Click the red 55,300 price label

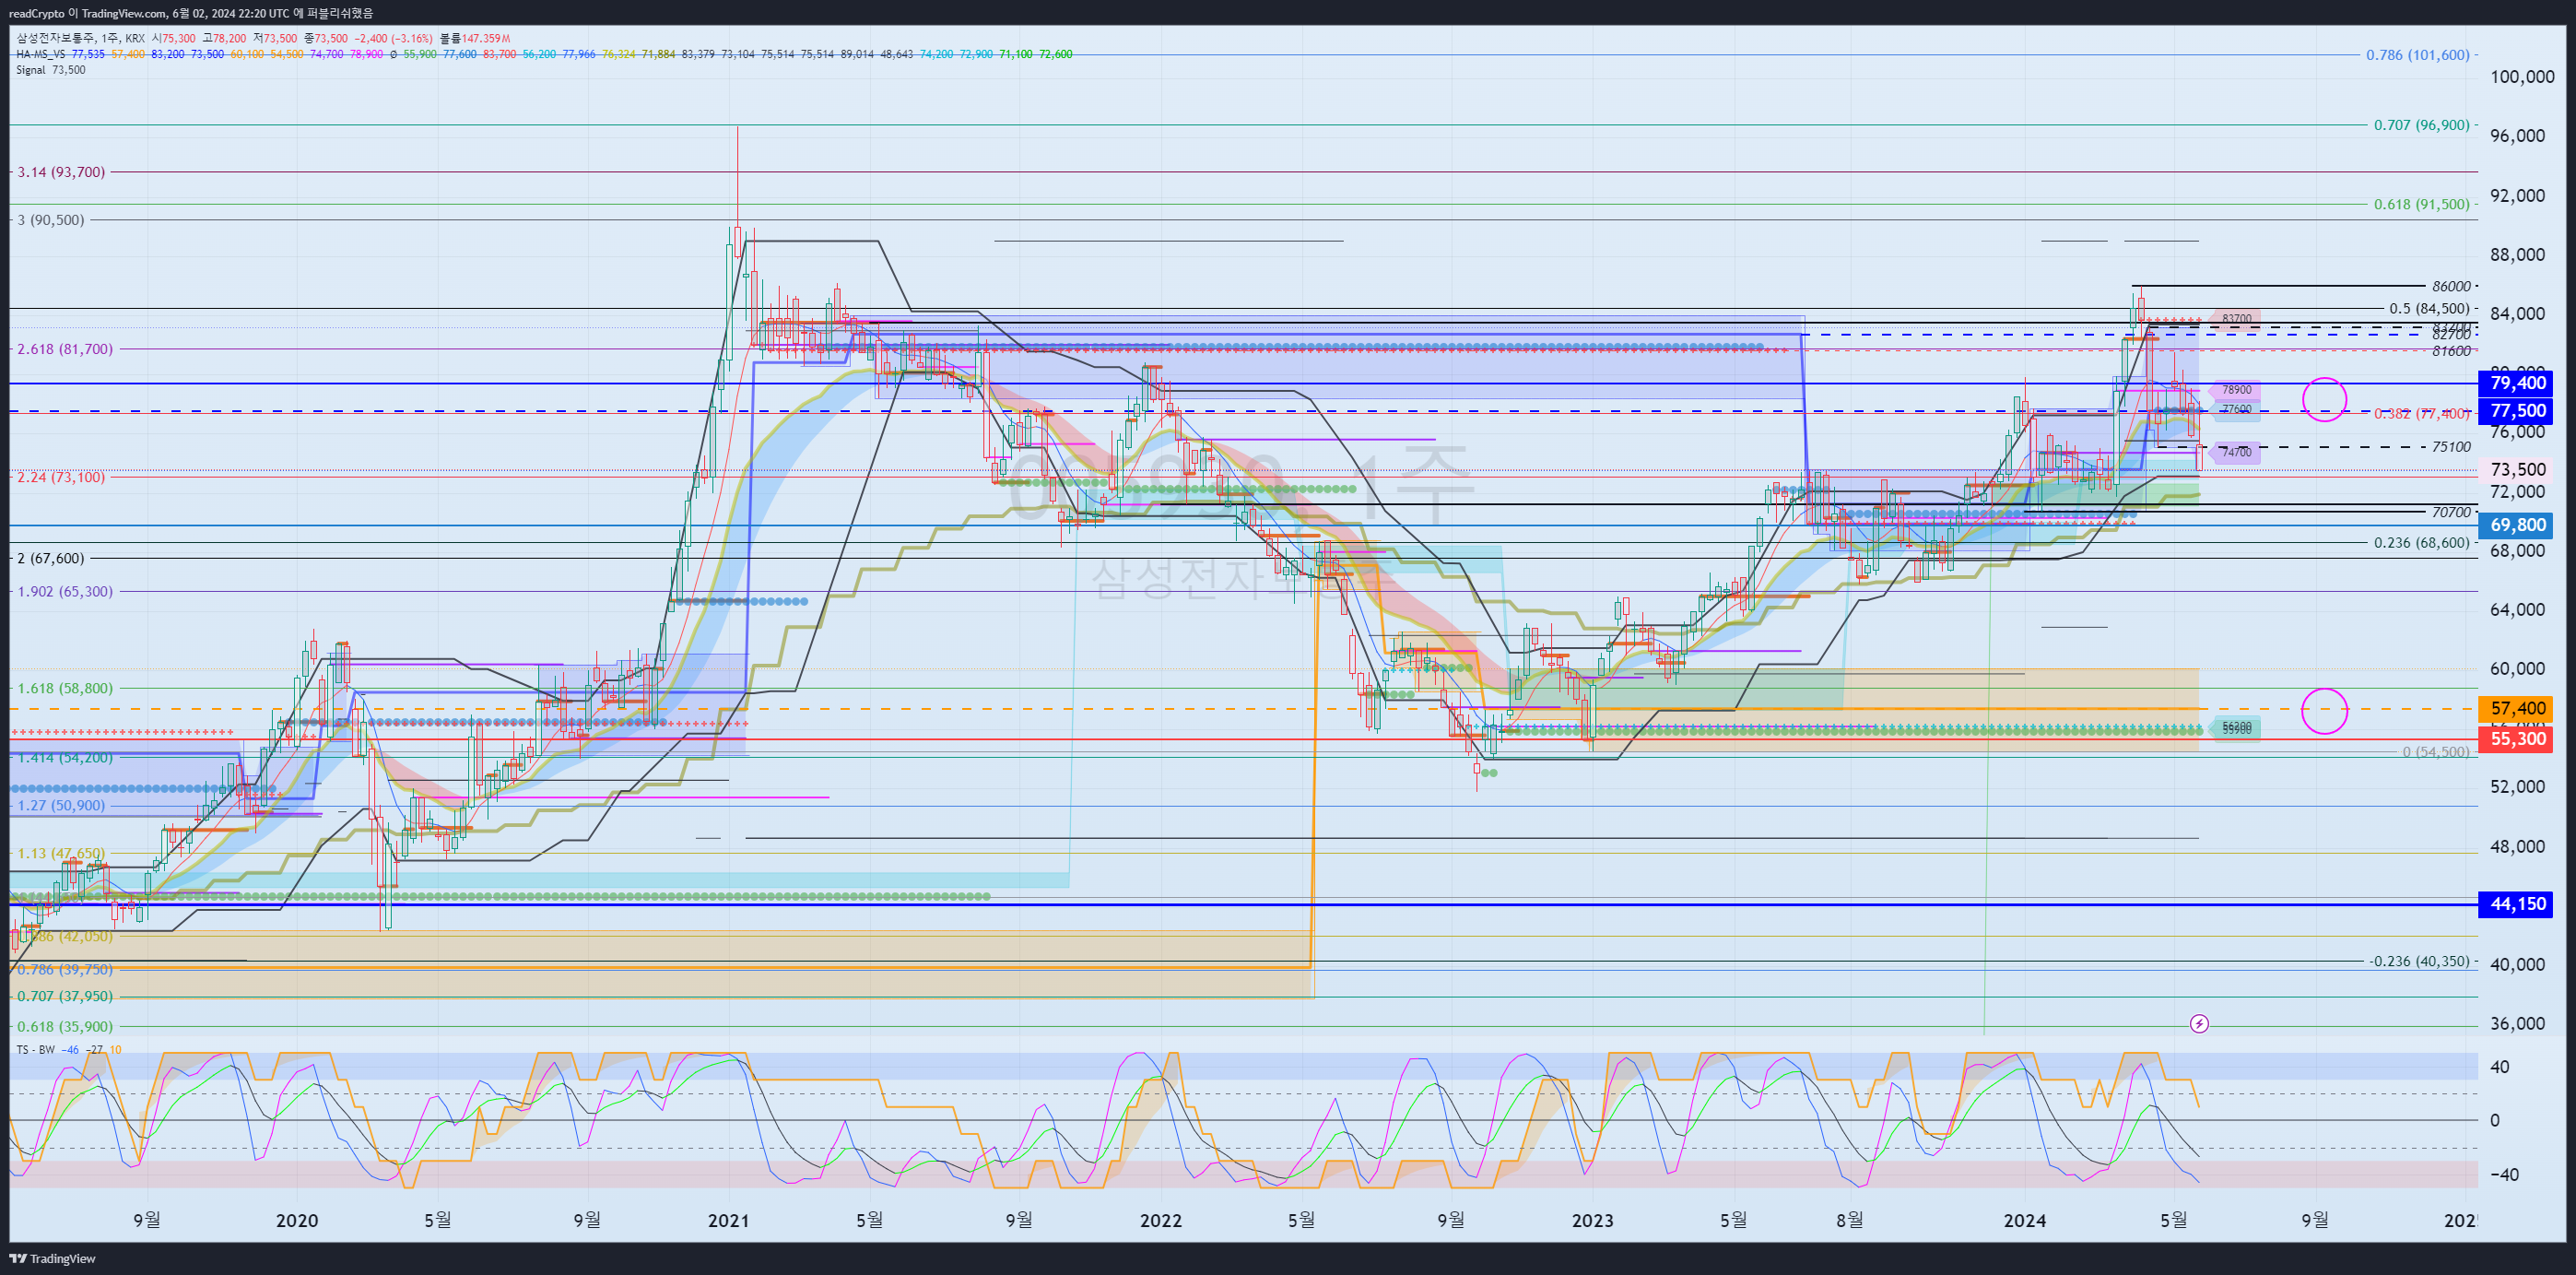tap(2516, 739)
